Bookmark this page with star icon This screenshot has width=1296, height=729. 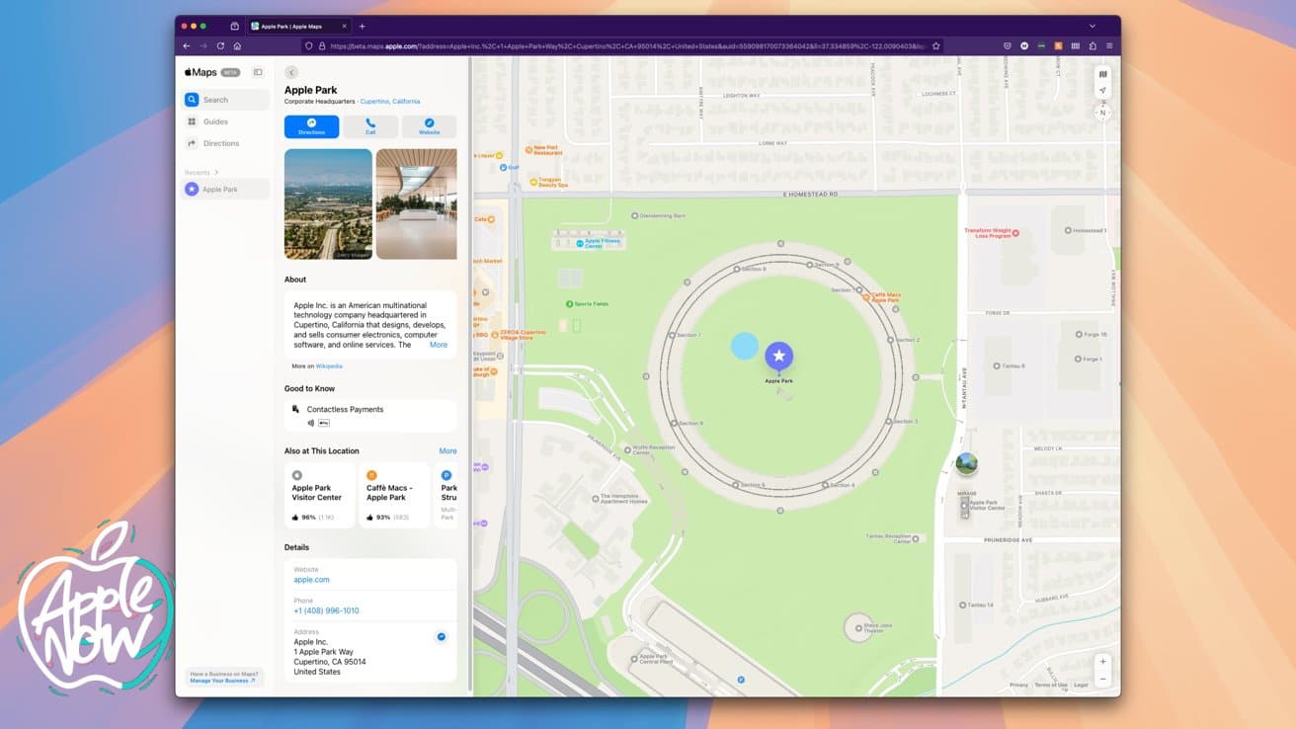936,45
